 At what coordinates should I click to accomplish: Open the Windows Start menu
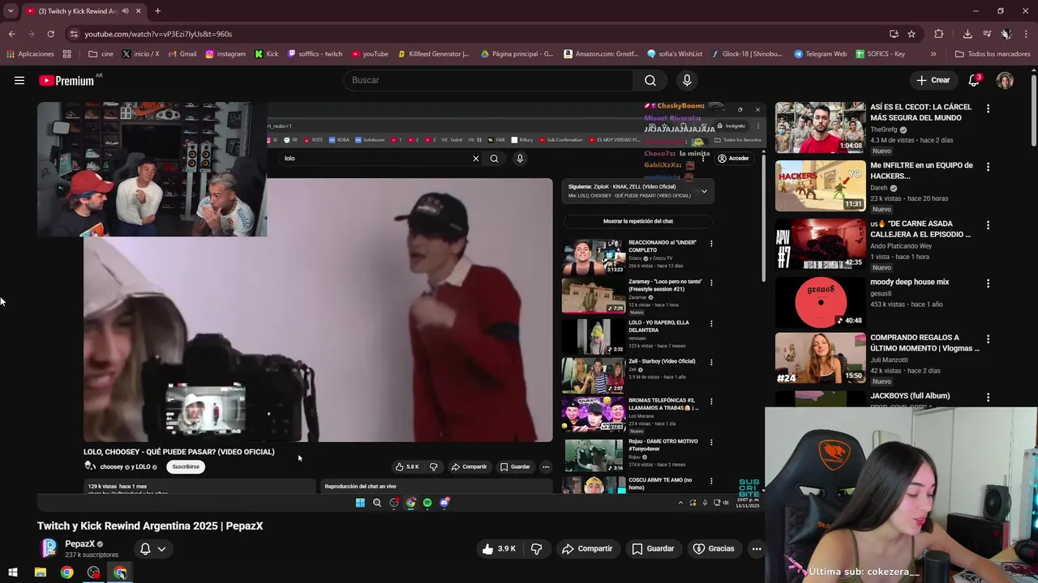click(x=13, y=572)
